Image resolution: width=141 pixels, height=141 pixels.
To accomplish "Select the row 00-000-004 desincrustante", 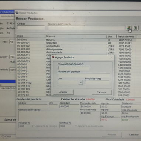I will [x=76, y=52].
